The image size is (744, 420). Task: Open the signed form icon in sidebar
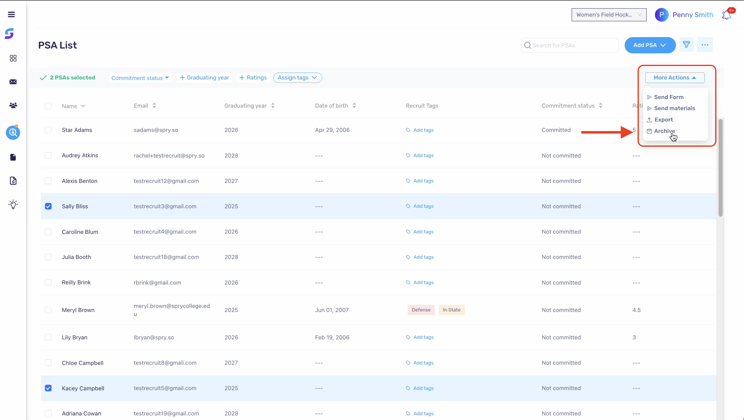tap(13, 181)
